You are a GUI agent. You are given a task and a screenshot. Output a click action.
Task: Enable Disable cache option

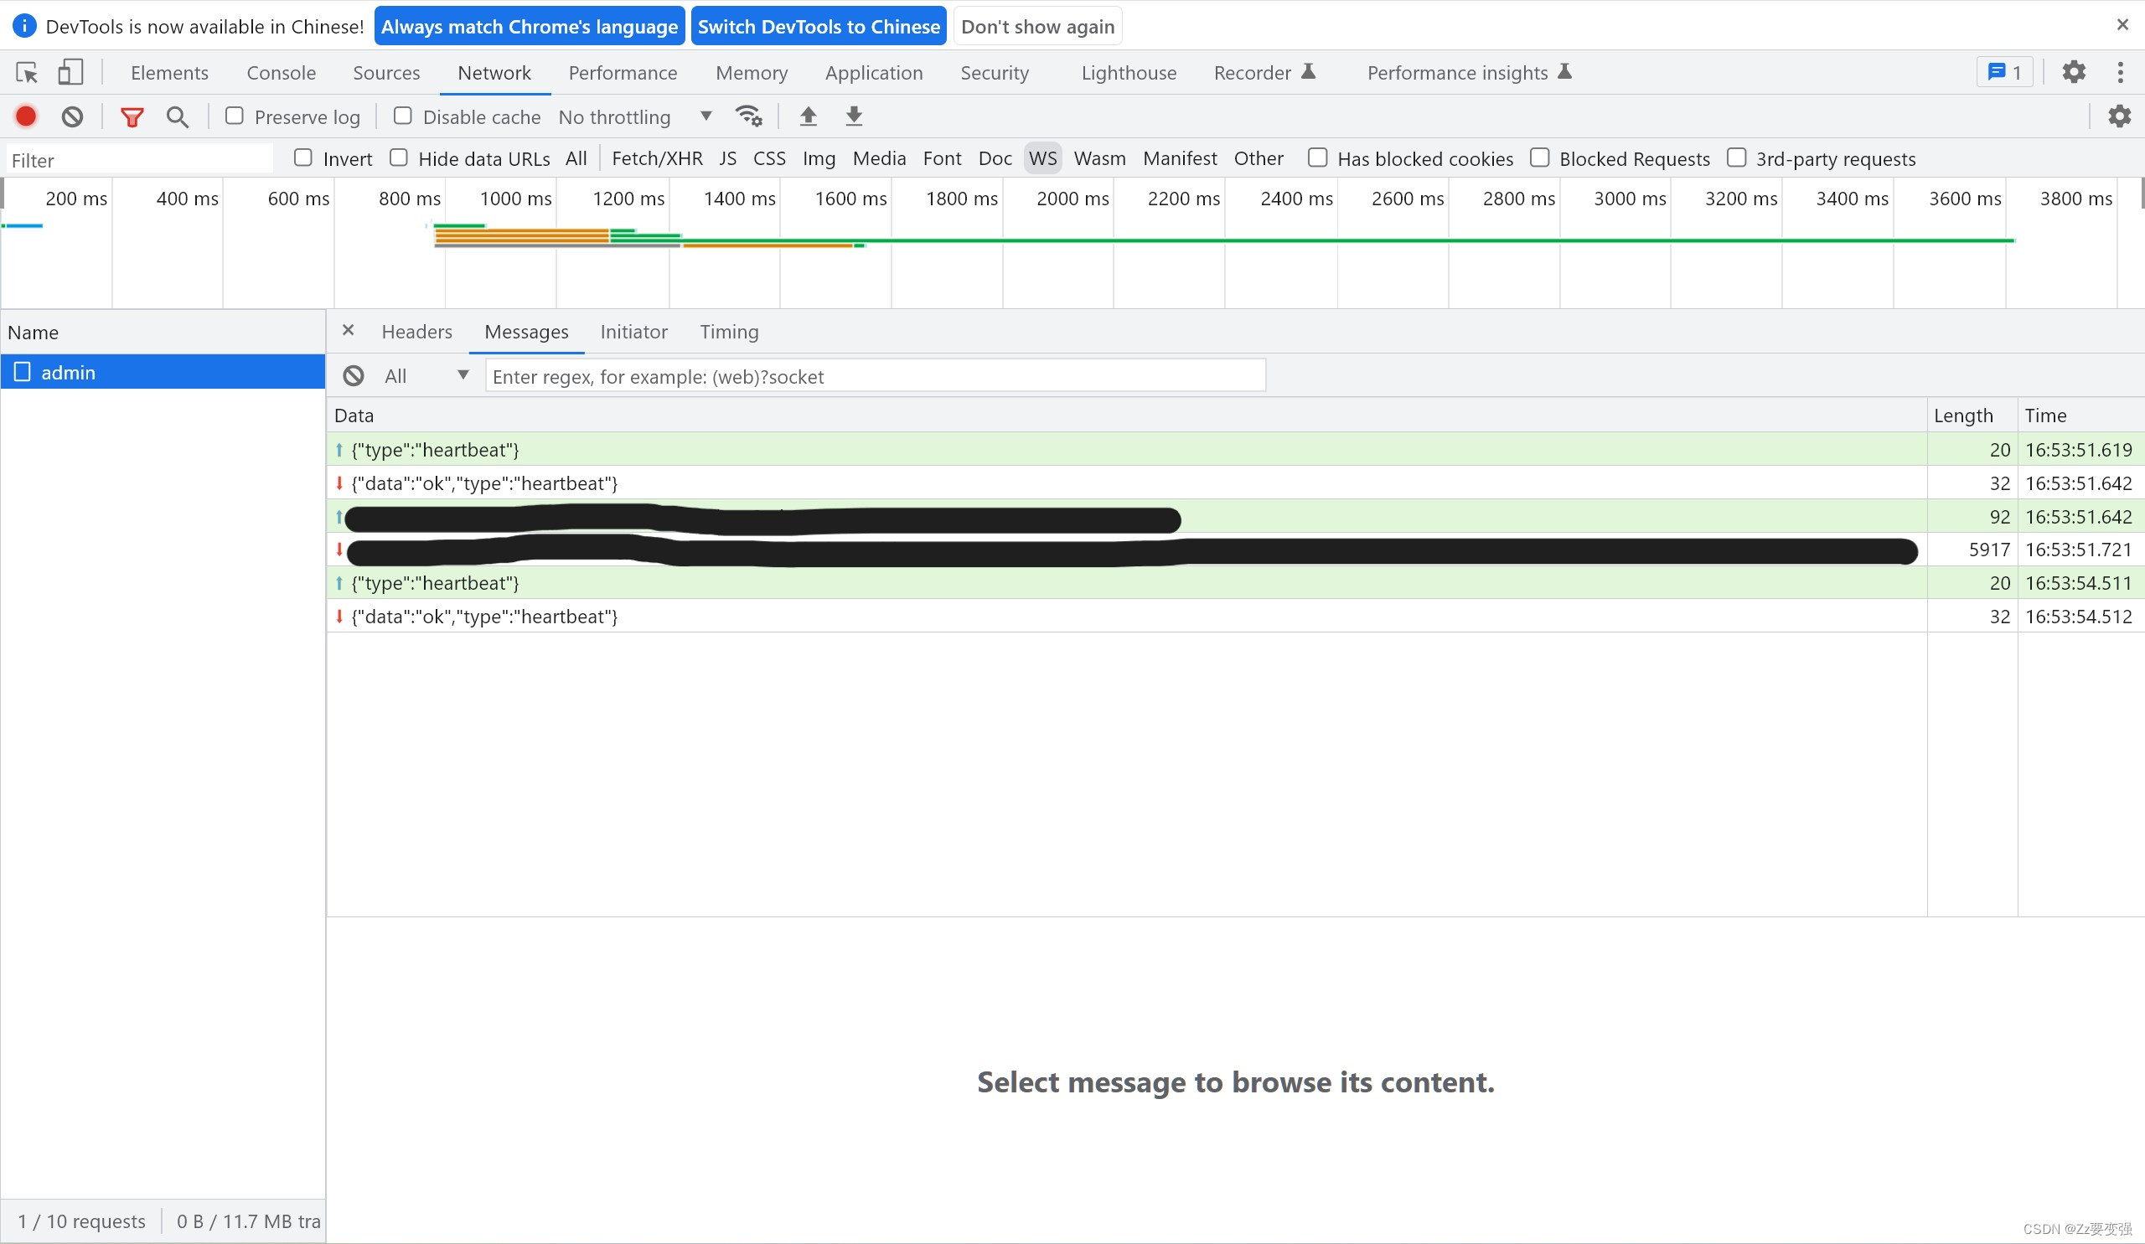[x=403, y=116]
